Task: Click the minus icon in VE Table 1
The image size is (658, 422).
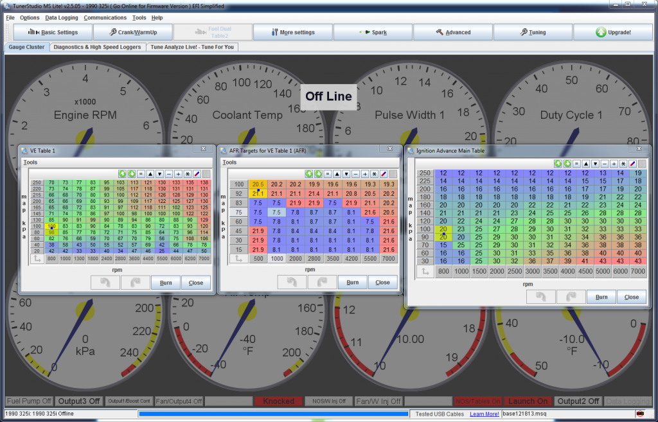Action: pyautogui.click(x=169, y=173)
